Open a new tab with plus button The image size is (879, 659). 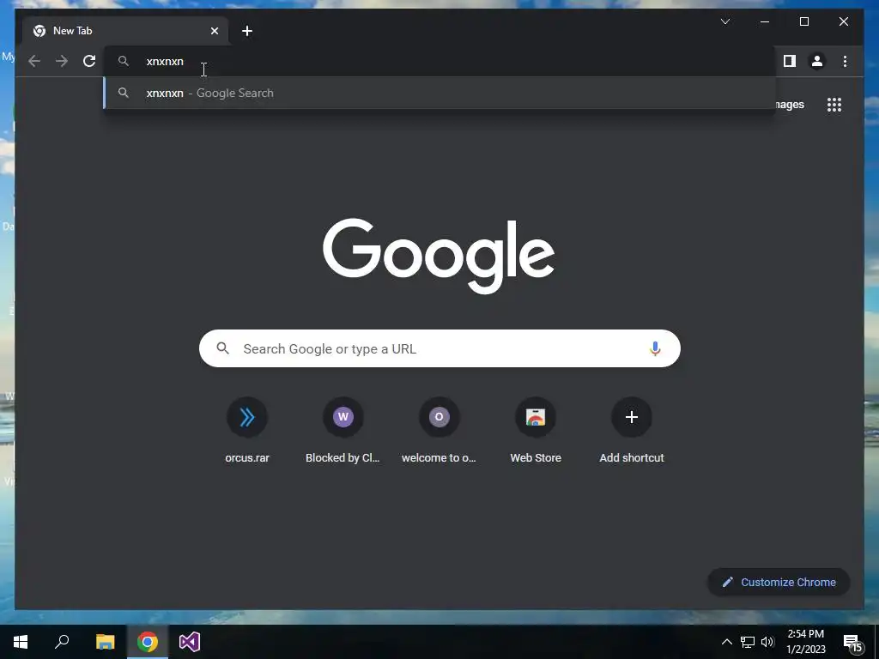(x=247, y=31)
